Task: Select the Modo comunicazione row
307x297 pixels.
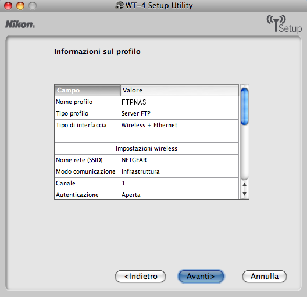Action: 147,172
